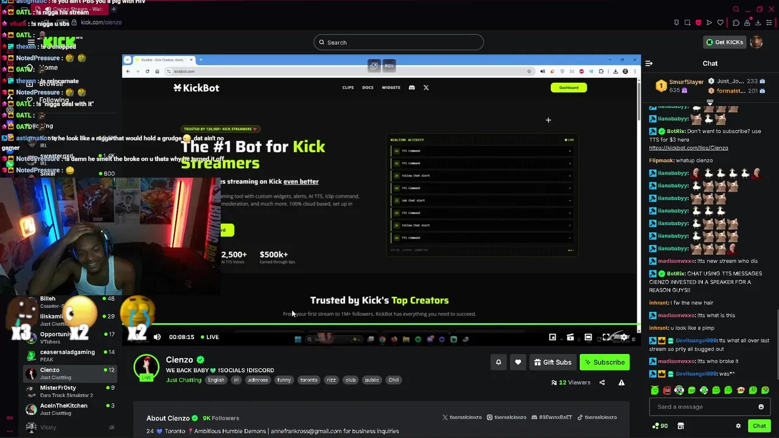The height and width of the screenshot is (438, 779).
Task: Click the browser send (My Flow) arrow icon
Action: 709,23
